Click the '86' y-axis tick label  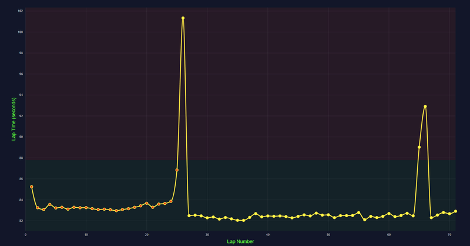[x=21, y=179]
